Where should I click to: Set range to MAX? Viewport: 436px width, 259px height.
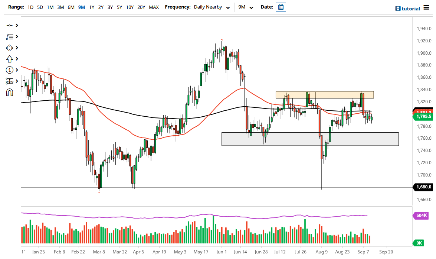pyautogui.click(x=154, y=7)
